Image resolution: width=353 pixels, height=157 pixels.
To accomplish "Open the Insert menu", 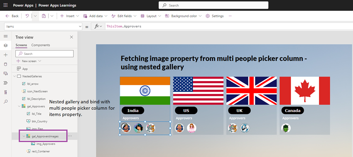I will pos(70,16).
